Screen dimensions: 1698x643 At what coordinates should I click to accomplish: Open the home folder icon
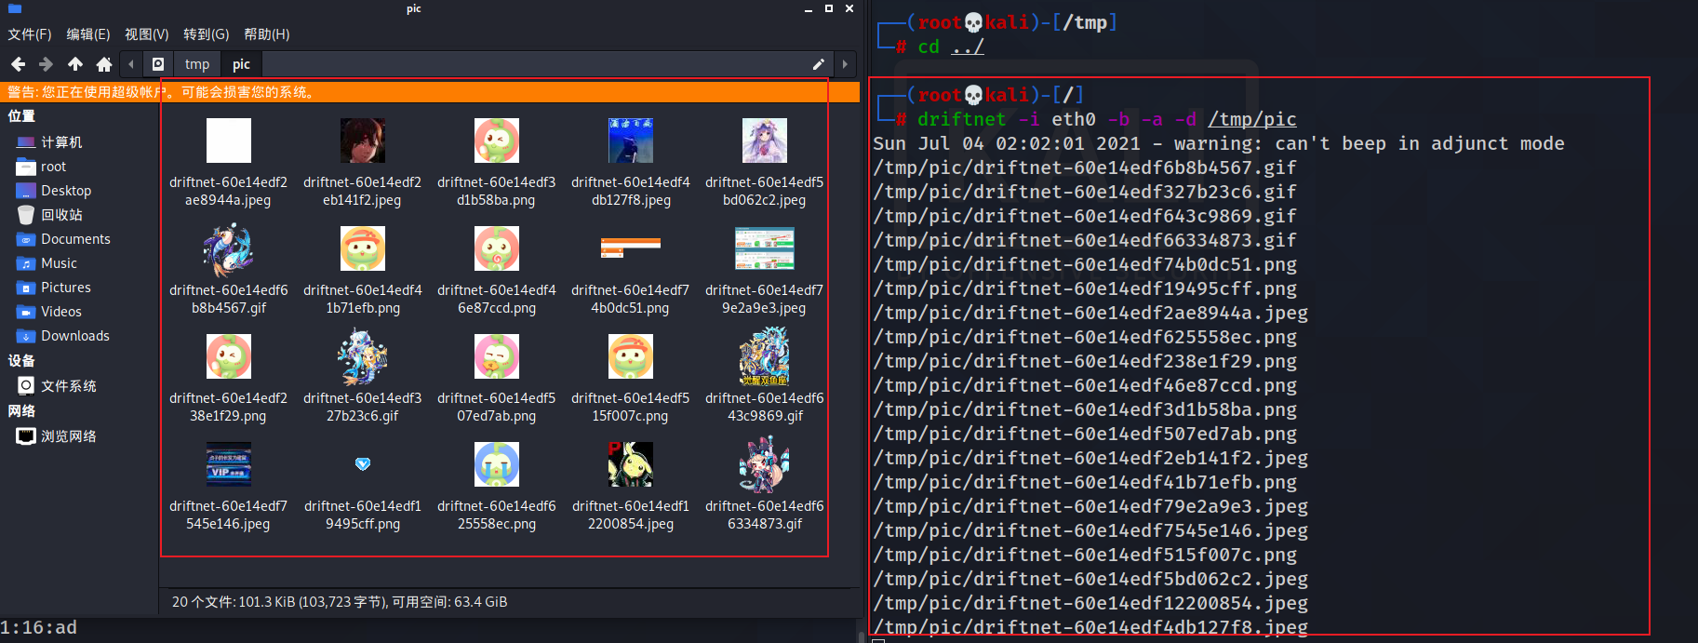[104, 64]
